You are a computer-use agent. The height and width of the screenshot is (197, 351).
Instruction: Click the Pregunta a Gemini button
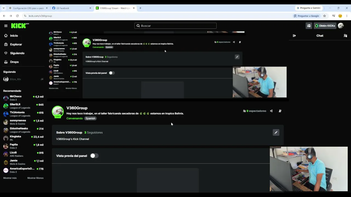point(308,8)
